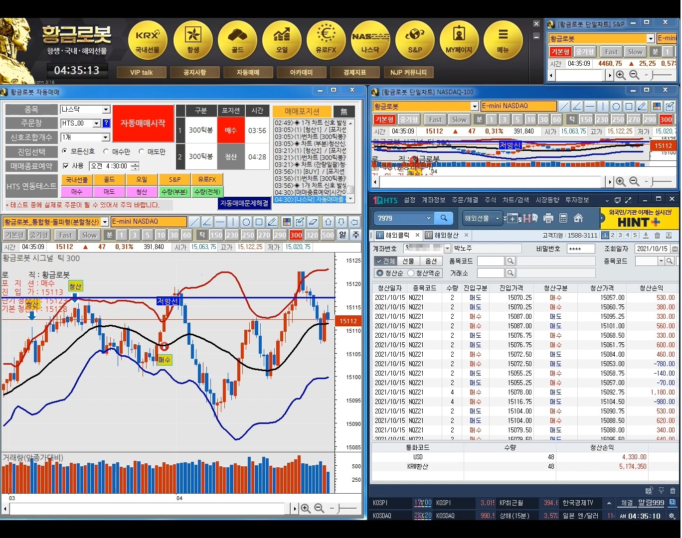The width and height of the screenshot is (682, 538).
Task: Zoom in main chart with magnifier plus
Action: tap(306, 508)
